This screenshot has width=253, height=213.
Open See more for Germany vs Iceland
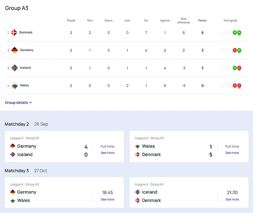pos(107,153)
